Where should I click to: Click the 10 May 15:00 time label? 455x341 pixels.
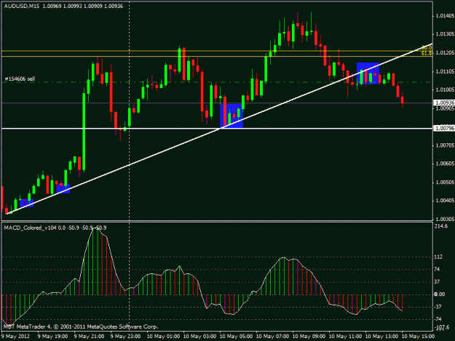[x=419, y=337]
